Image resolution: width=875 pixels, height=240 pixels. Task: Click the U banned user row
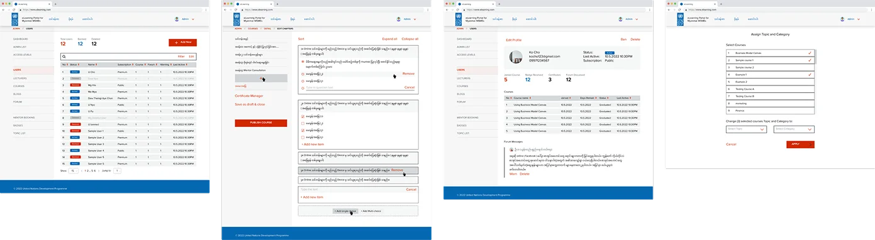(x=128, y=124)
